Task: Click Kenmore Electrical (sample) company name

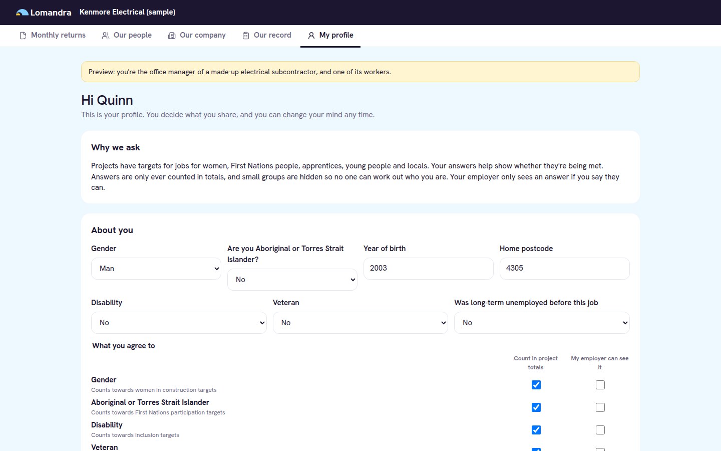Action: [128, 12]
